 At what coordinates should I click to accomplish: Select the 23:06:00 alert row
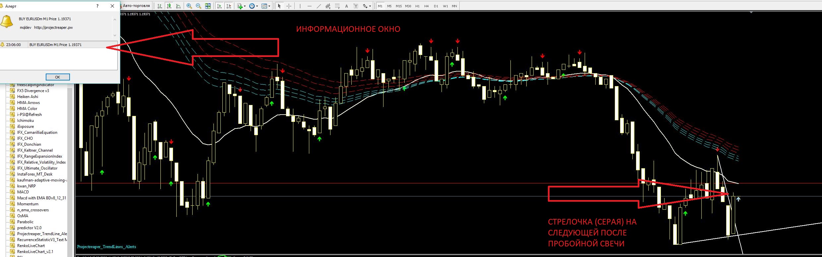click(x=59, y=45)
